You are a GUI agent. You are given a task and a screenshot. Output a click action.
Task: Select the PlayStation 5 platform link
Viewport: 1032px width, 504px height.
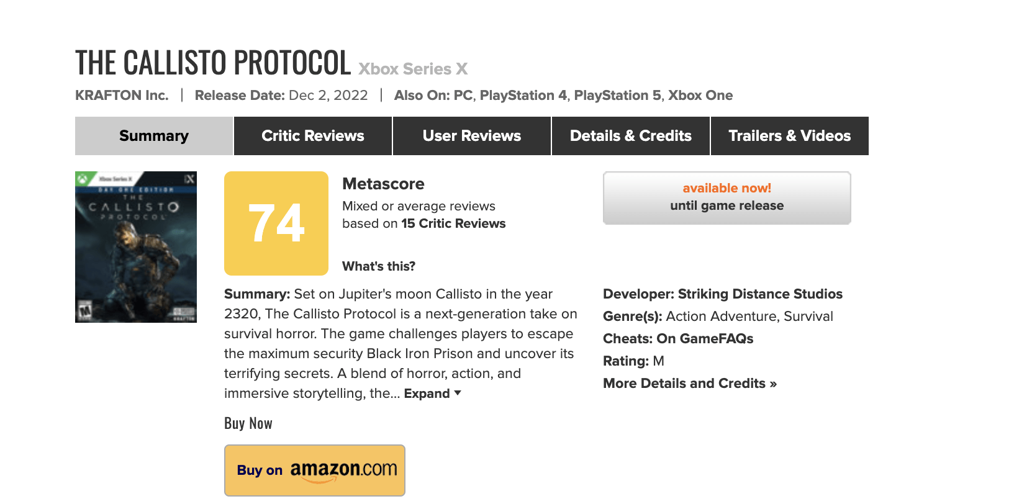[617, 96]
